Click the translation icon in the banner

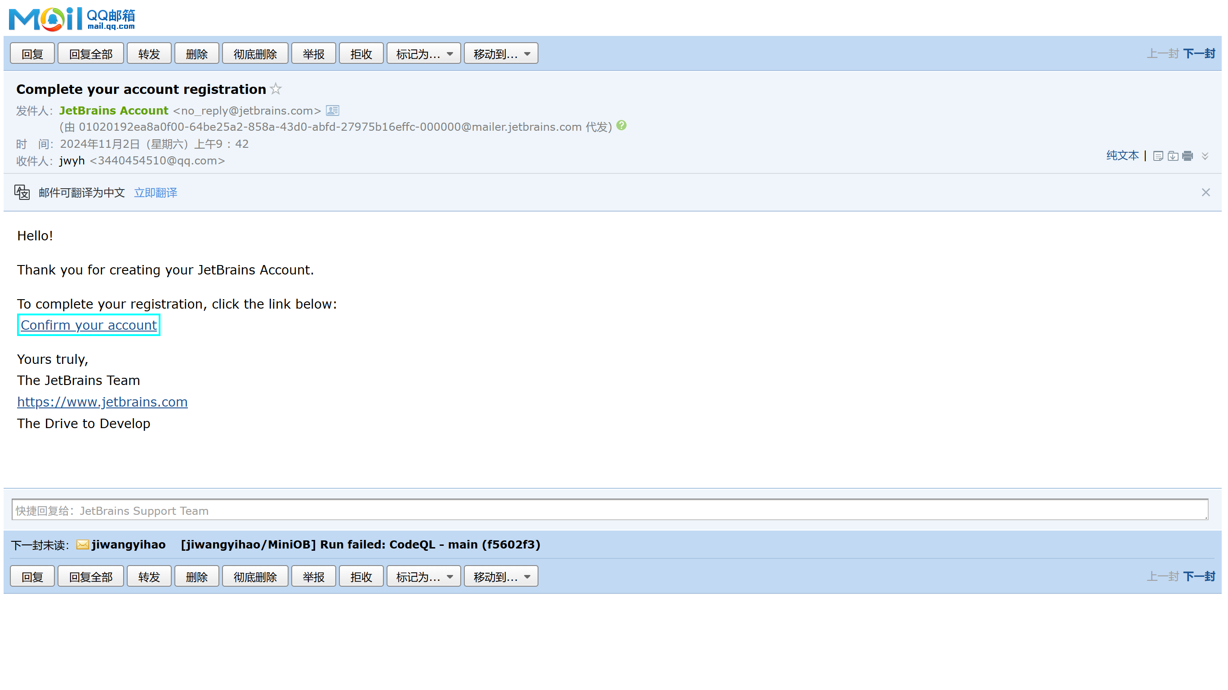tap(22, 193)
